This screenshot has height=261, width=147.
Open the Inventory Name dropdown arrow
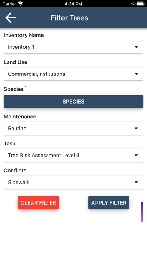click(x=136, y=47)
